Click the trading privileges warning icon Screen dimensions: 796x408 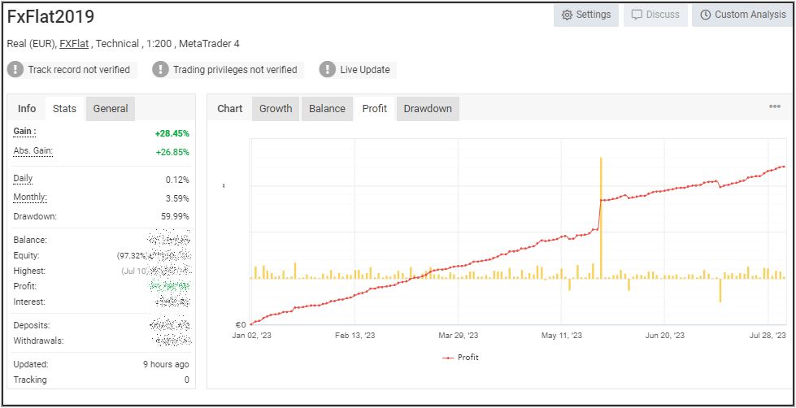point(160,70)
